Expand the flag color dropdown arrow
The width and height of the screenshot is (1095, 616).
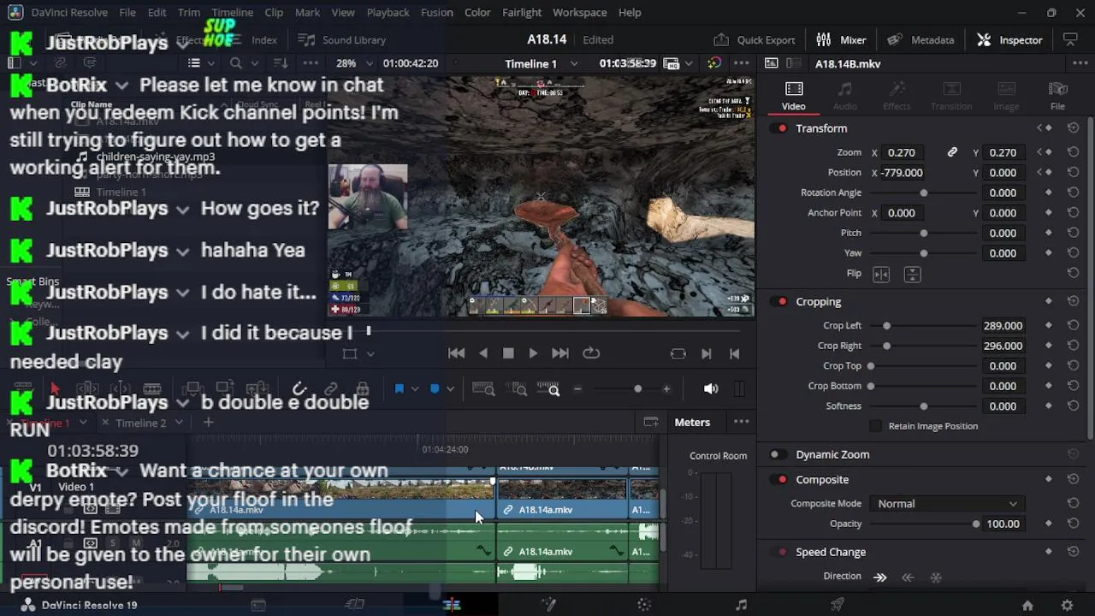click(414, 389)
